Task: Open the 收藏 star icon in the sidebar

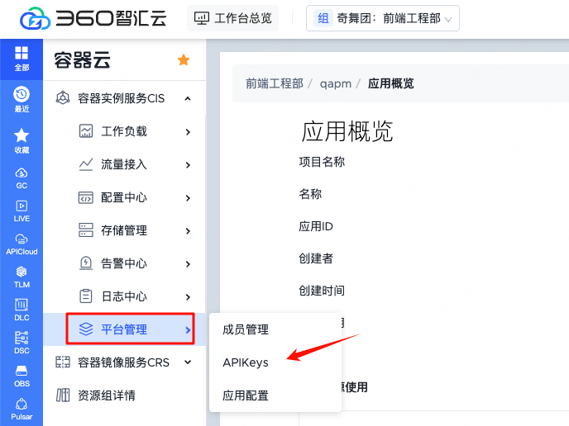Action: point(22,135)
